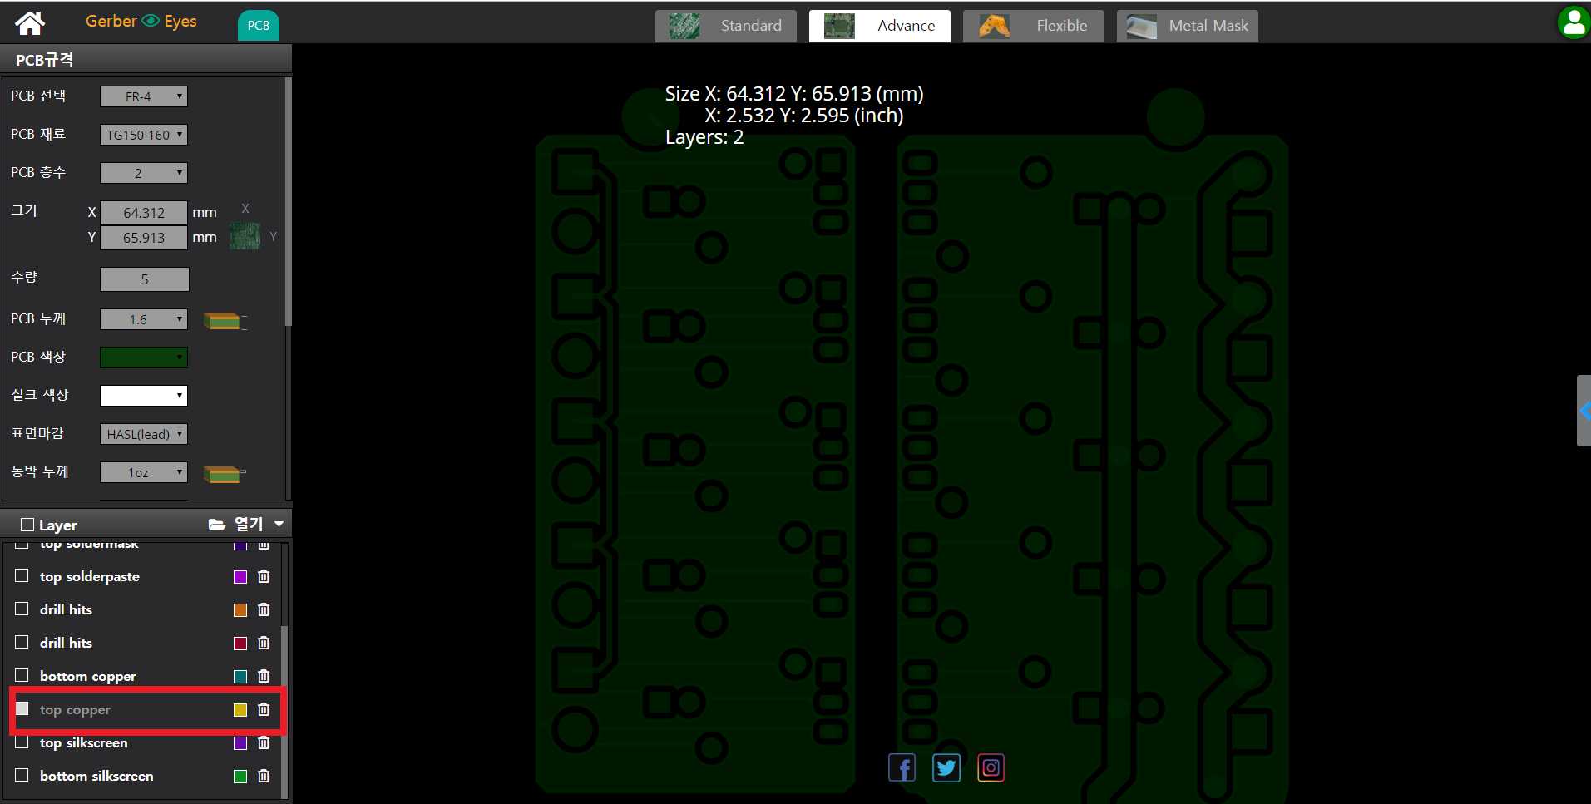Open the 동박 두께 1oz dropdown
The height and width of the screenshot is (804, 1591).
[144, 472]
